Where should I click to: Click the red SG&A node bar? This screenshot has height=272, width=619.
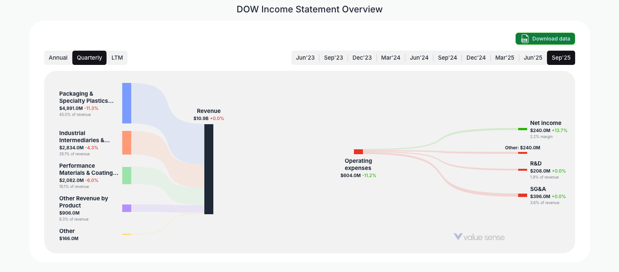523,195
